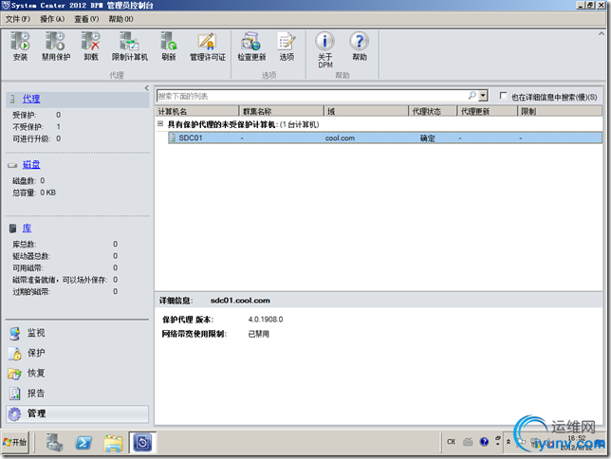The width and height of the screenshot is (611, 459).
Task: Click the 监视 monitor icon in navigation
Action: [x=15, y=334]
